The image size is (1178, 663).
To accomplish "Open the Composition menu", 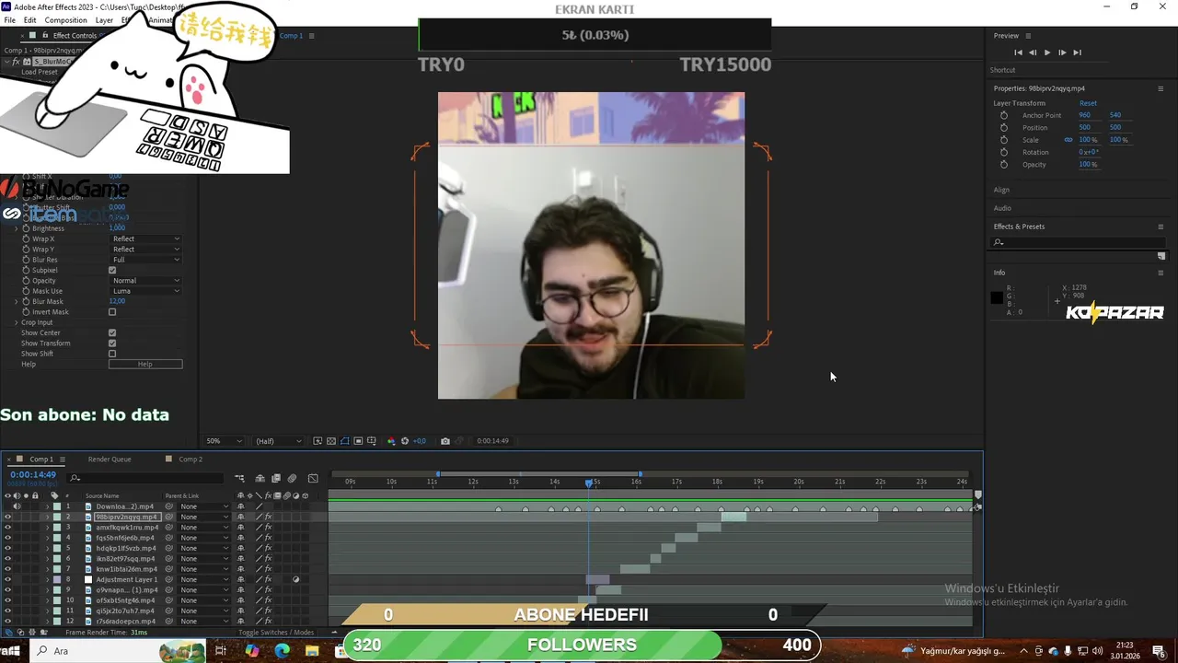I will (65, 20).
